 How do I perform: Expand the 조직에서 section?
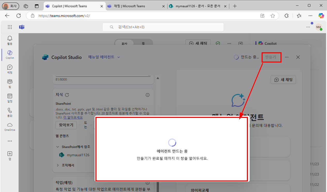pos(58,165)
